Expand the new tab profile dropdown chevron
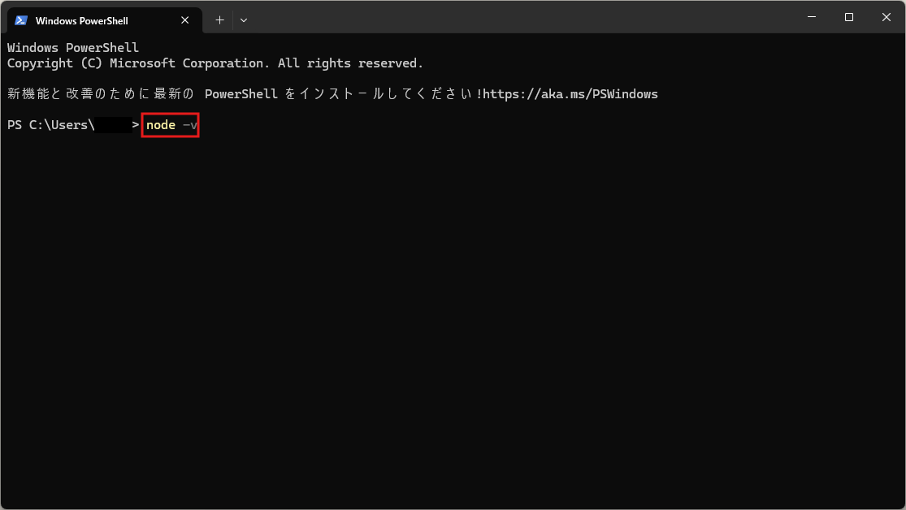 click(x=244, y=19)
